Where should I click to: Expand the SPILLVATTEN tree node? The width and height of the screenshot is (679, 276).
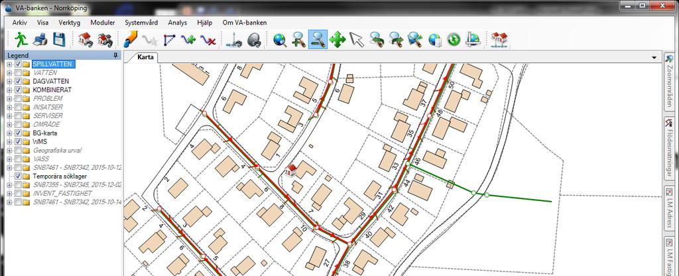[9, 64]
